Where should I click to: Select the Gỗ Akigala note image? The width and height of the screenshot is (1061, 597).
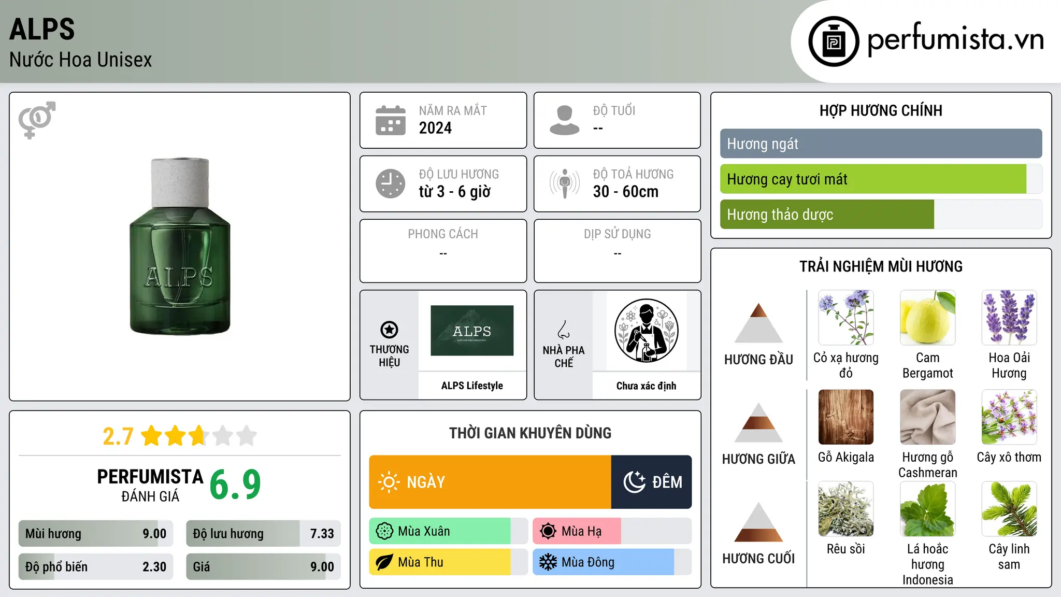(846, 417)
